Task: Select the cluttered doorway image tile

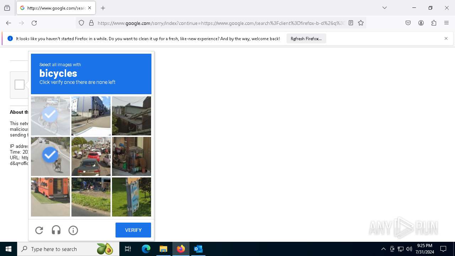Action: tap(132, 156)
